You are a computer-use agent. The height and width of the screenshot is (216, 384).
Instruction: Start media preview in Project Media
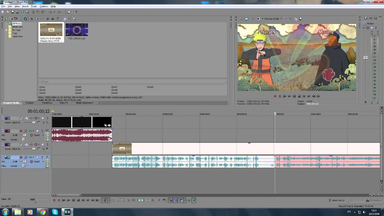48,19
